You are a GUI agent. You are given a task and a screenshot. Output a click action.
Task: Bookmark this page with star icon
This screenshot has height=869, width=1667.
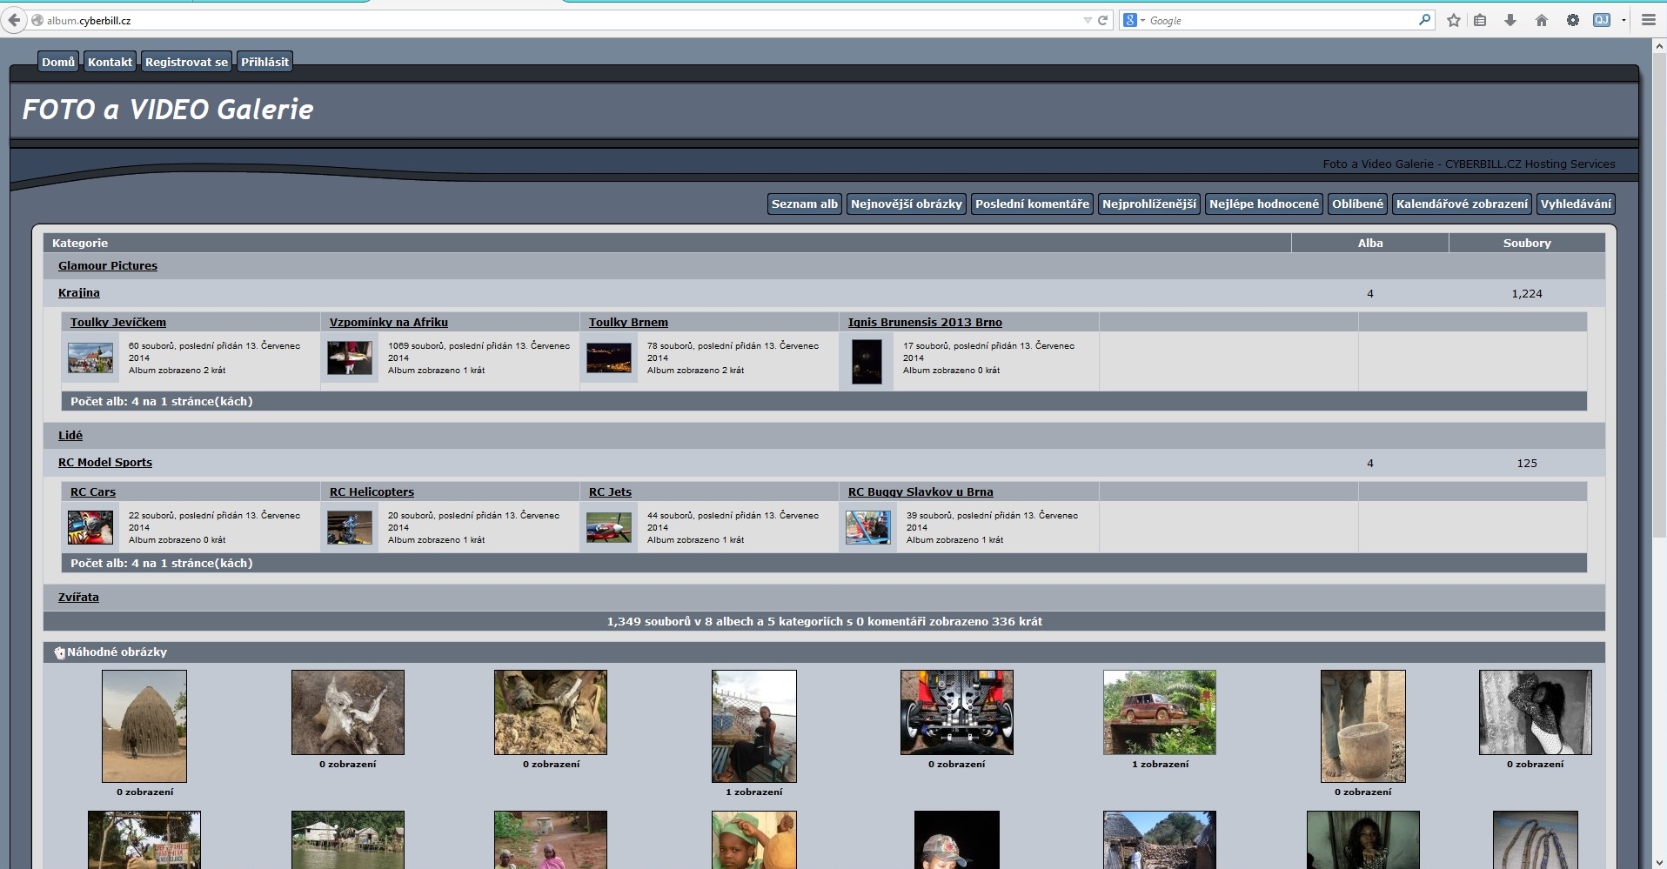[x=1454, y=20]
